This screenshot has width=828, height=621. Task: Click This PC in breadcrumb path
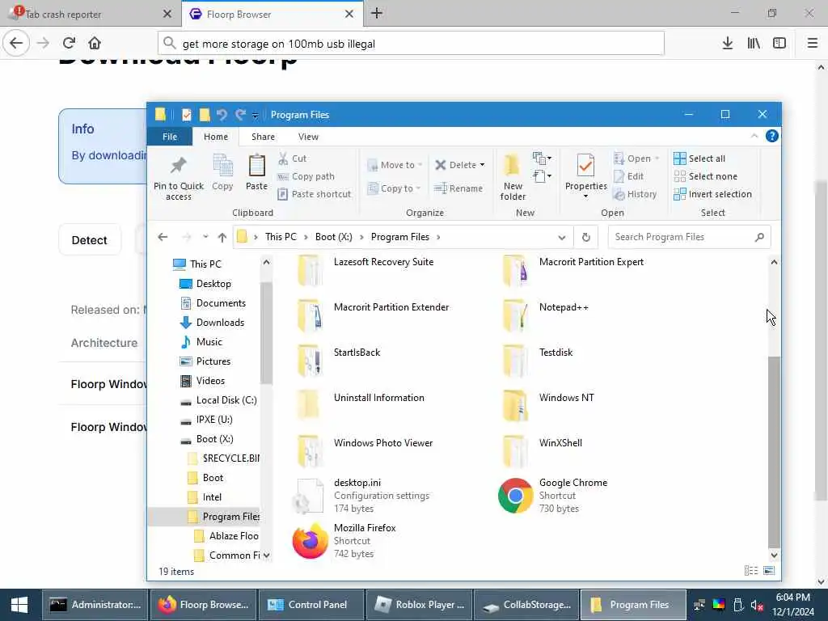[x=281, y=237]
